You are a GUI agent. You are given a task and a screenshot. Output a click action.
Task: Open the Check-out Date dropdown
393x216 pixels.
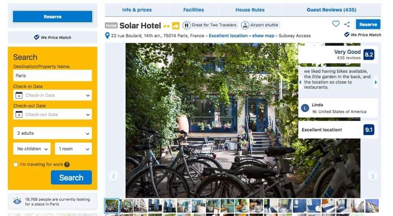pyautogui.click(x=53, y=114)
